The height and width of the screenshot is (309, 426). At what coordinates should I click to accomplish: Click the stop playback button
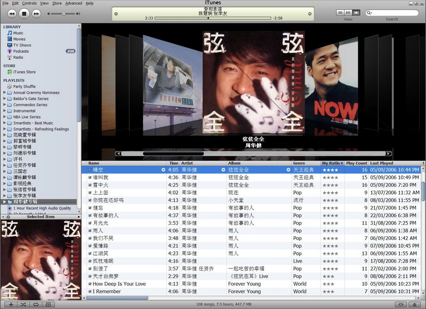click(x=24, y=14)
